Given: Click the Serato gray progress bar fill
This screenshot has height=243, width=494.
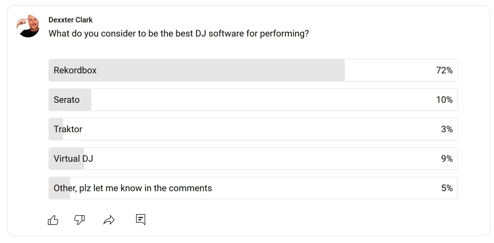Looking at the screenshot, I should tap(70, 100).
